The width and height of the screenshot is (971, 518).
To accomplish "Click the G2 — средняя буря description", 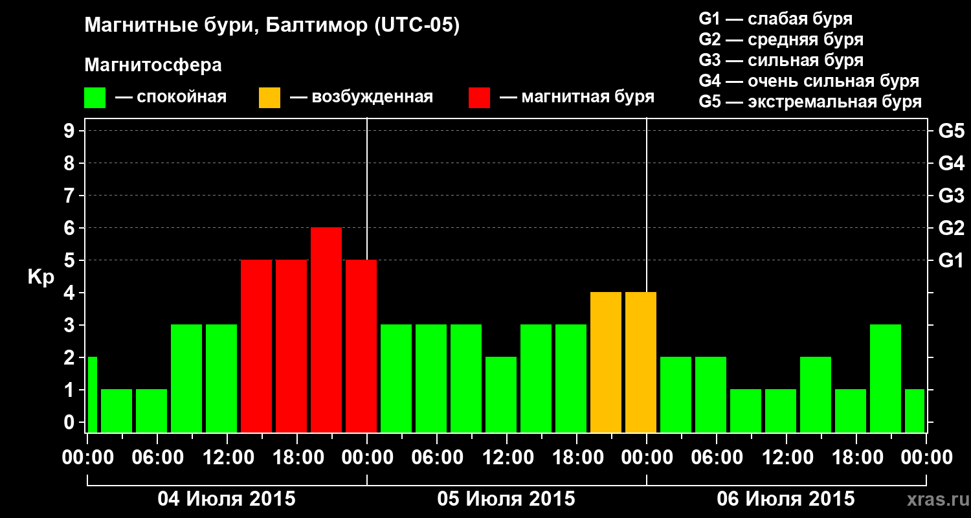I will pyautogui.click(x=781, y=39).
